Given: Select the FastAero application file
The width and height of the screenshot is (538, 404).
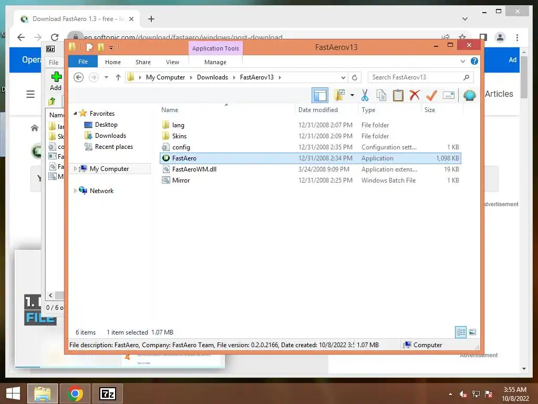Looking at the screenshot, I should (x=311, y=158).
